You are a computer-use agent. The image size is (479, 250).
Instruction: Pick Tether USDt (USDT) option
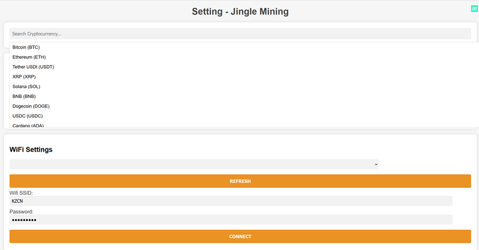tap(33, 67)
